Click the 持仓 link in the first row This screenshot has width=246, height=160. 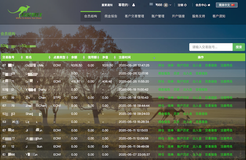pos(161,65)
